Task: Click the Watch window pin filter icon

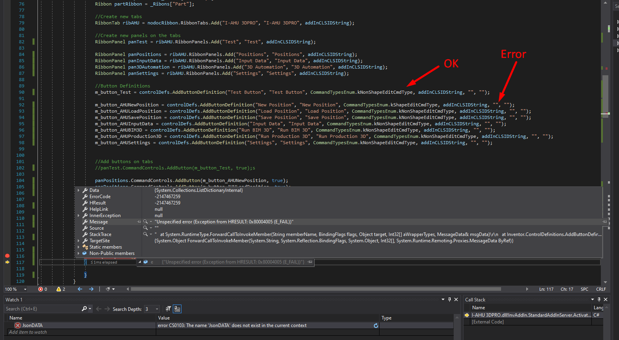Action: [168, 309]
